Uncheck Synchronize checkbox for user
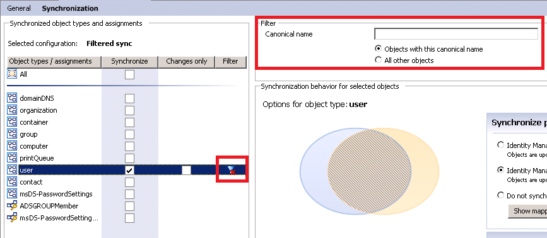The width and height of the screenshot is (547, 238). [129, 170]
